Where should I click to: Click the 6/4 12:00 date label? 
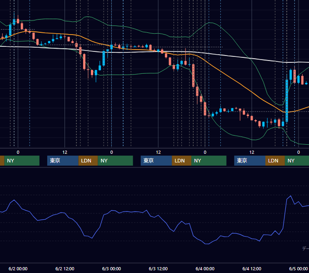pos(252,268)
